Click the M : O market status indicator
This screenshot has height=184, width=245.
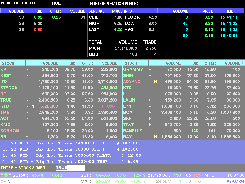(209, 175)
